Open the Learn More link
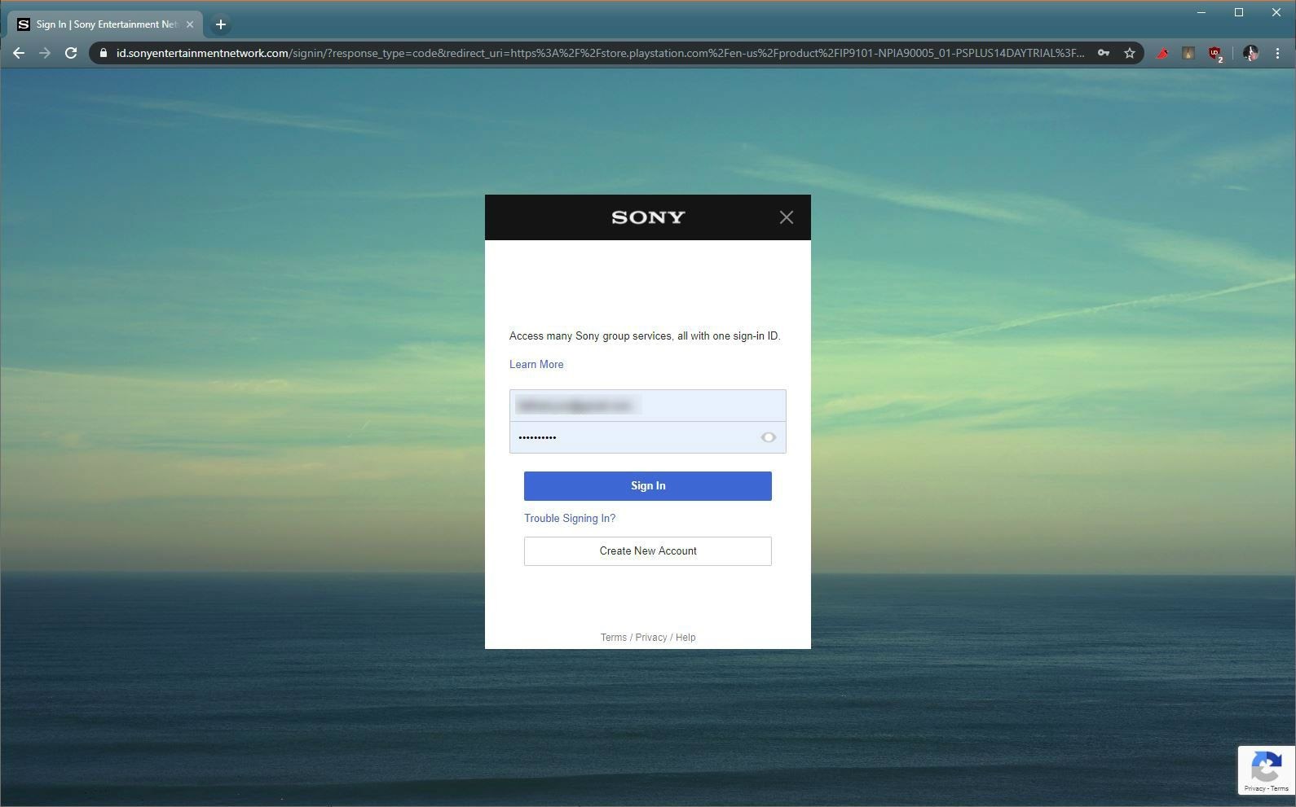The height and width of the screenshot is (807, 1296). (x=536, y=365)
